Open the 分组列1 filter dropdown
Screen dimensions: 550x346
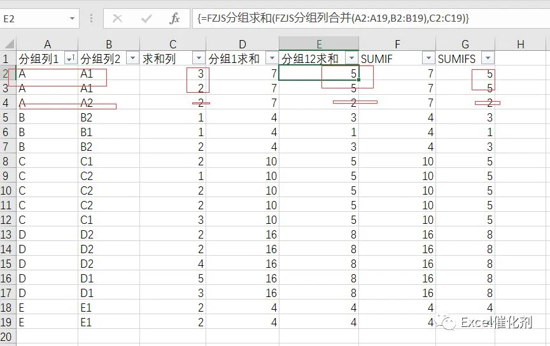pos(71,58)
